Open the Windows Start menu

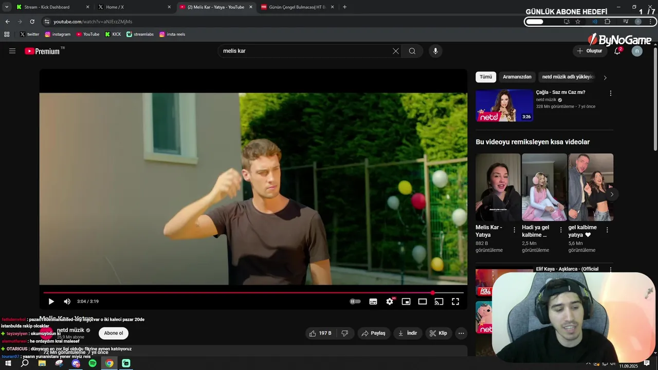8,363
